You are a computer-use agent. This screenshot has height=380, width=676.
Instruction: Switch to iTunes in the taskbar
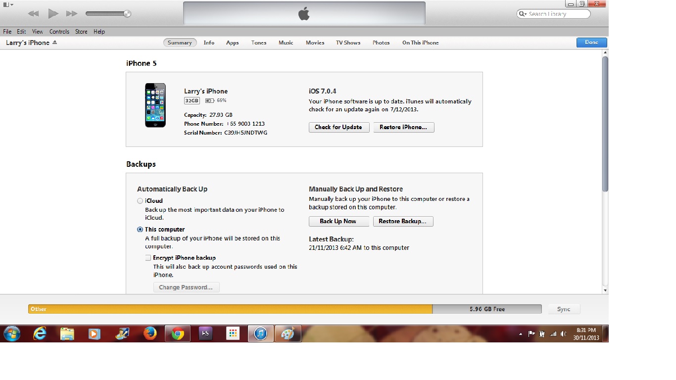(x=260, y=334)
